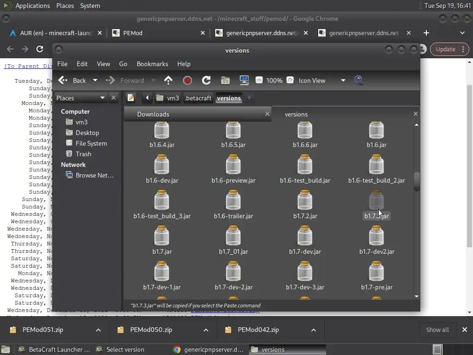Viewport: 473px width, 355px height.
Task: Open the PEMod042.zip download options chevron
Action: point(314,330)
